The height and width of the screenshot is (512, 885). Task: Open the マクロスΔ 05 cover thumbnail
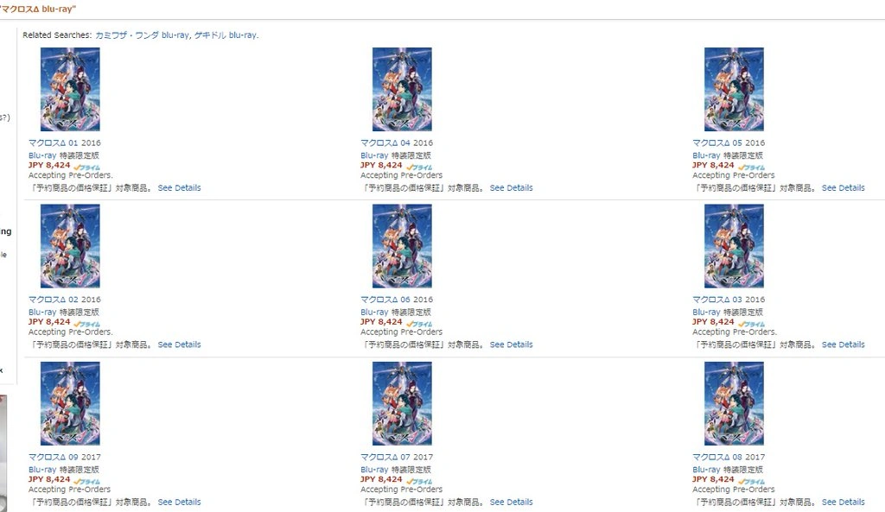pyautogui.click(x=734, y=89)
